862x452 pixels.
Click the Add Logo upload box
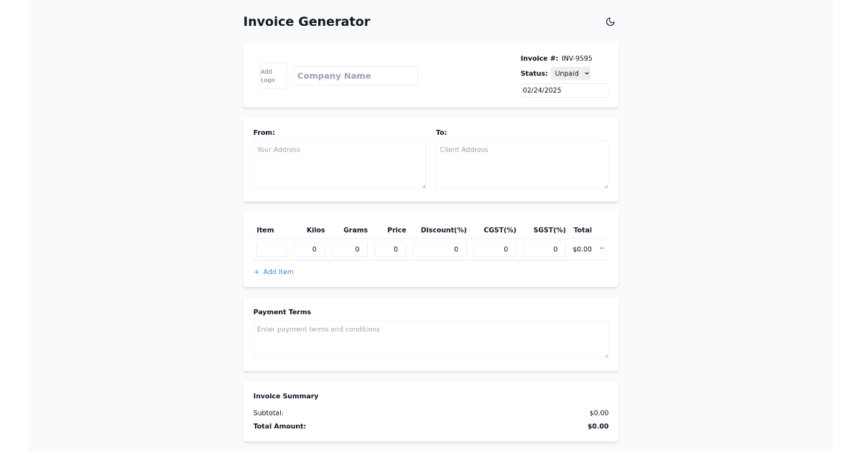273,75
